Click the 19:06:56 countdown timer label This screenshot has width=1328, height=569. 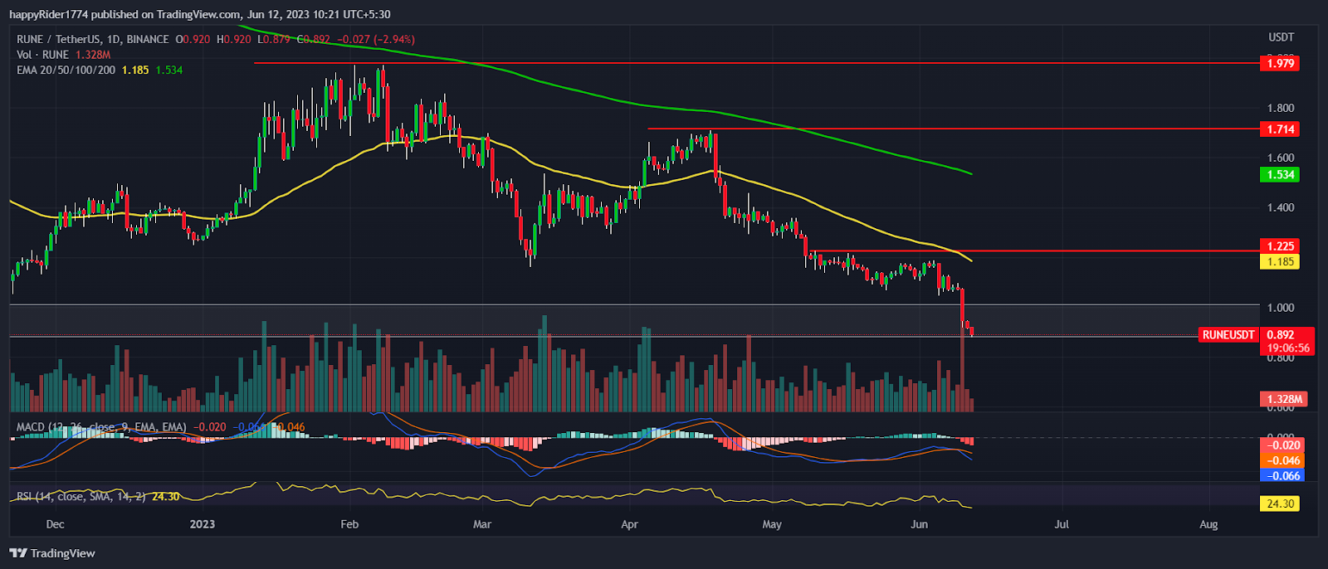point(1286,348)
